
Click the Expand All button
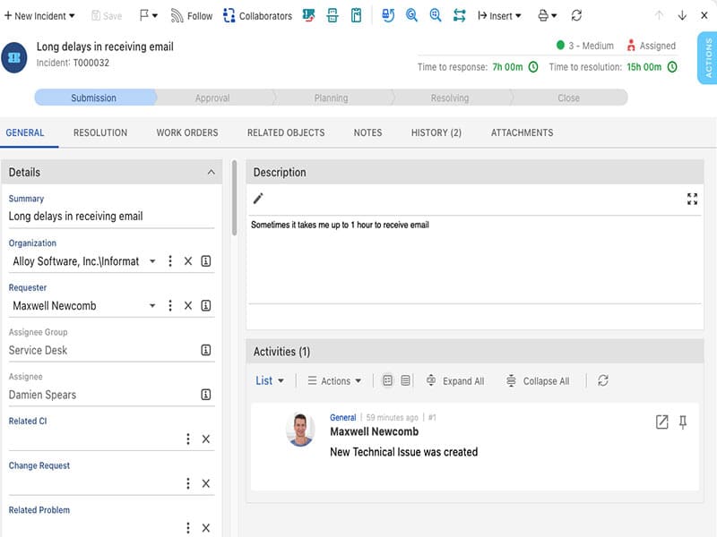(454, 380)
